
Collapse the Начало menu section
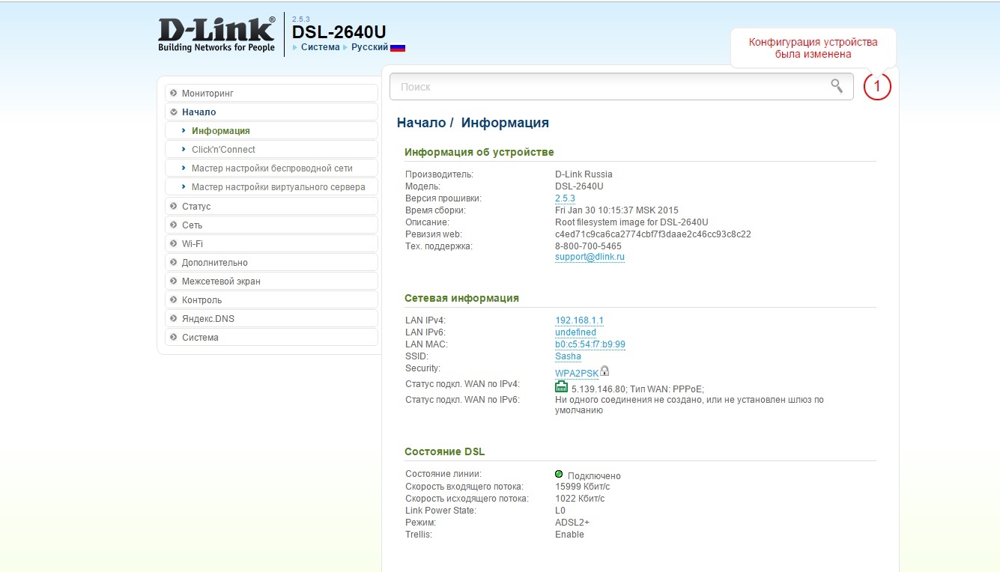pos(271,112)
